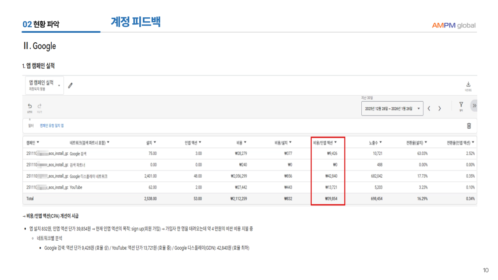Click the pencil icon to rename report
The image size is (498, 280).
(70, 85)
